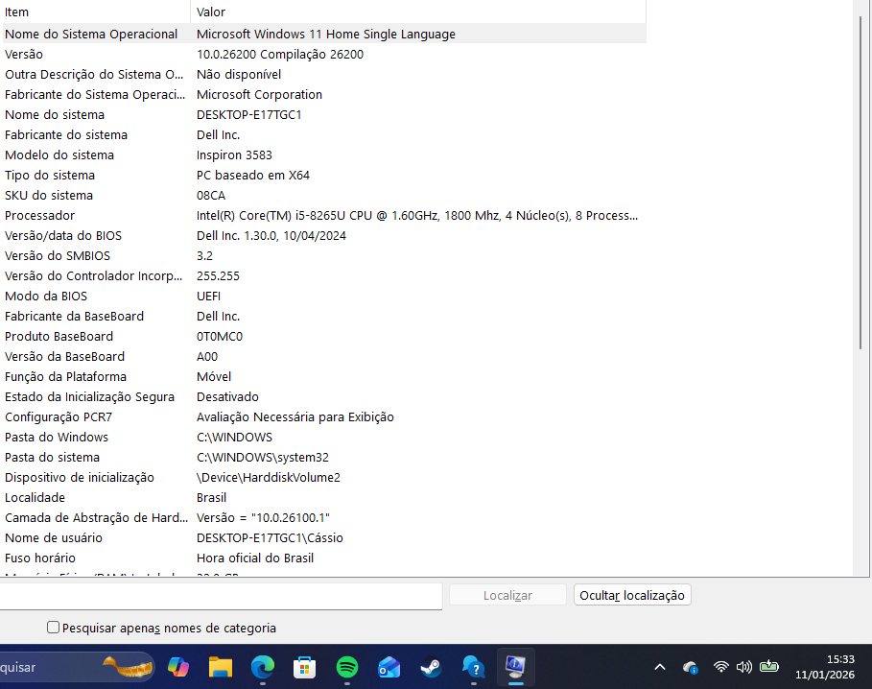Viewport: 872px width, 689px height.
Task: Click the value 'UEFI'
Action: pos(208,296)
